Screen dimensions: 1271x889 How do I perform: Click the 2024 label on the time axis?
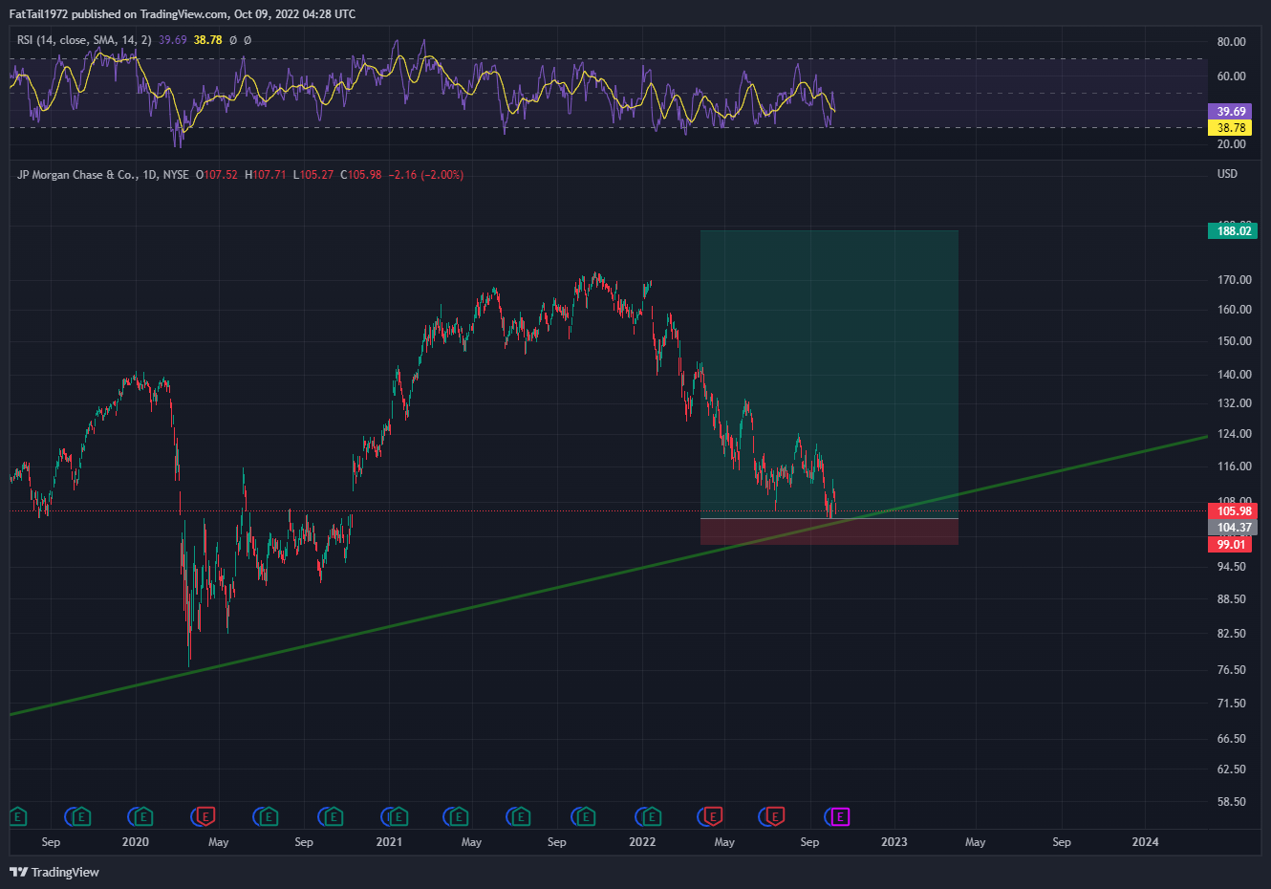[1145, 842]
